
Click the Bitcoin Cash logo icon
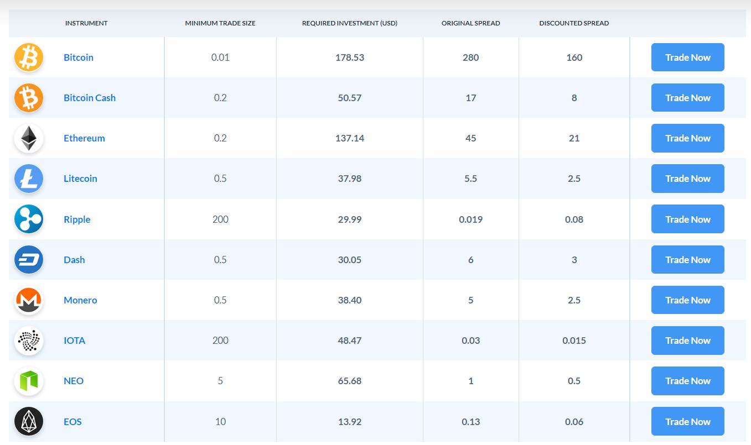pyautogui.click(x=29, y=98)
